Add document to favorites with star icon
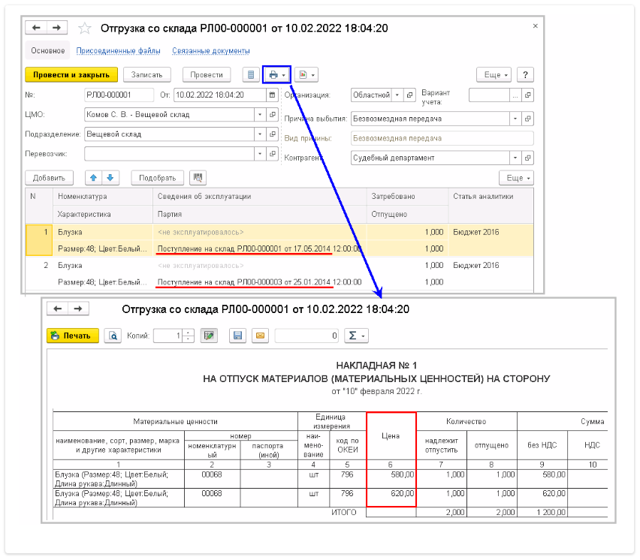Screen dimensions: 640x560 click(x=85, y=28)
